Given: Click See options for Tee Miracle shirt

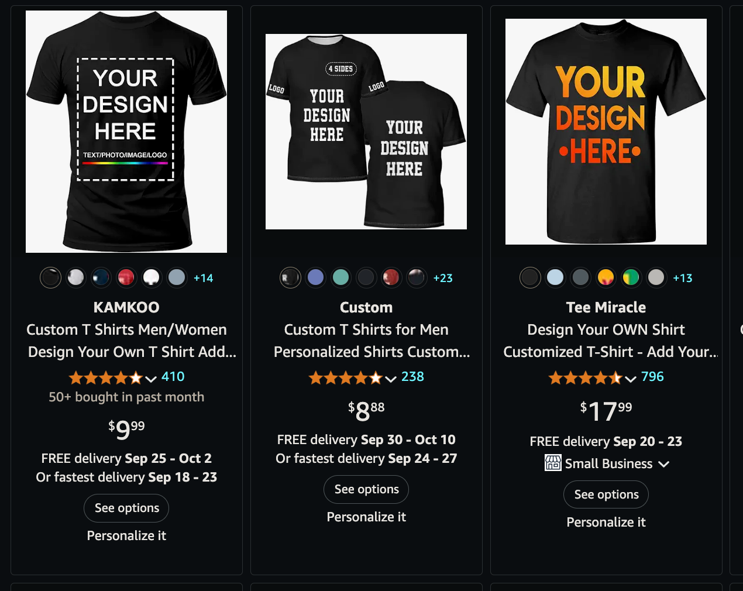Looking at the screenshot, I should coord(606,494).
